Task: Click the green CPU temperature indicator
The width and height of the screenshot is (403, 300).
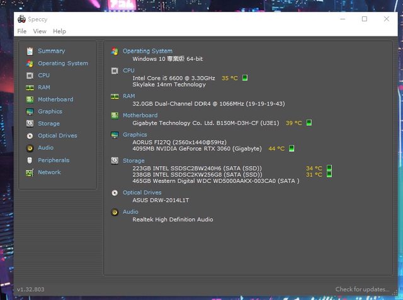Action: [x=245, y=78]
